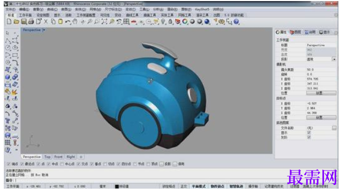This screenshot has height=194, width=347.
Task: Undo the last action
Action: pyautogui.click(x=67, y=22)
